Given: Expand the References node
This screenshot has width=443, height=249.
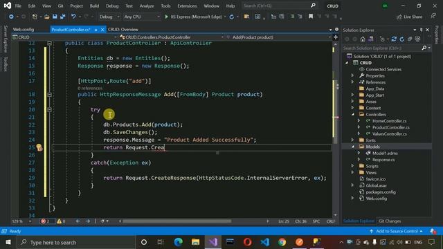Looking at the screenshot, I should (x=352, y=82).
